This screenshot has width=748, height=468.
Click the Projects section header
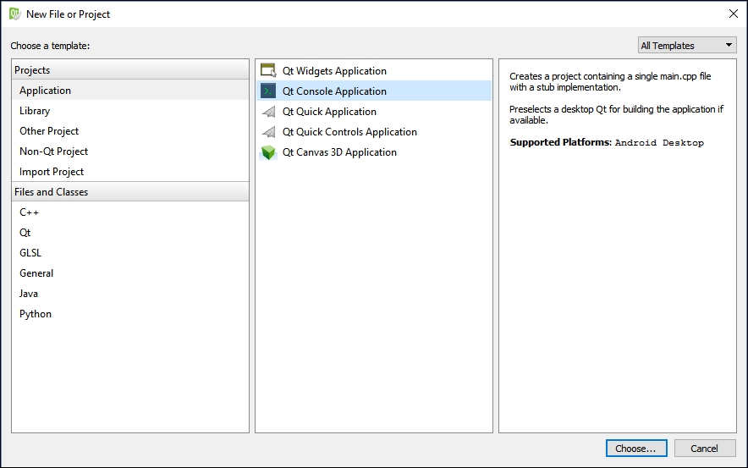pyautogui.click(x=130, y=69)
